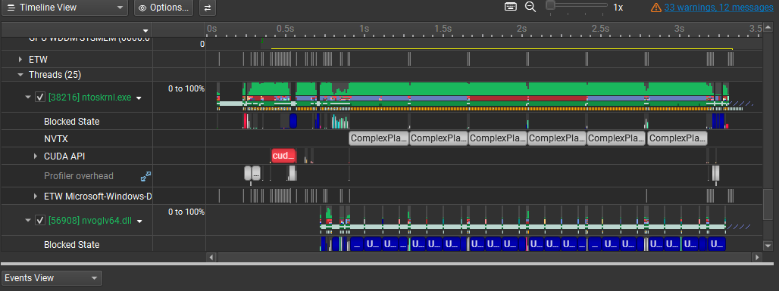779x291 pixels.
Task: Select the last ComplexPla... NVTX range
Action: pyautogui.click(x=677, y=138)
